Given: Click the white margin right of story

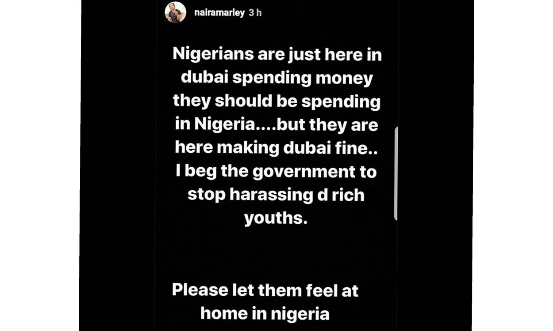Looking at the screenshot, I should click(513, 165).
